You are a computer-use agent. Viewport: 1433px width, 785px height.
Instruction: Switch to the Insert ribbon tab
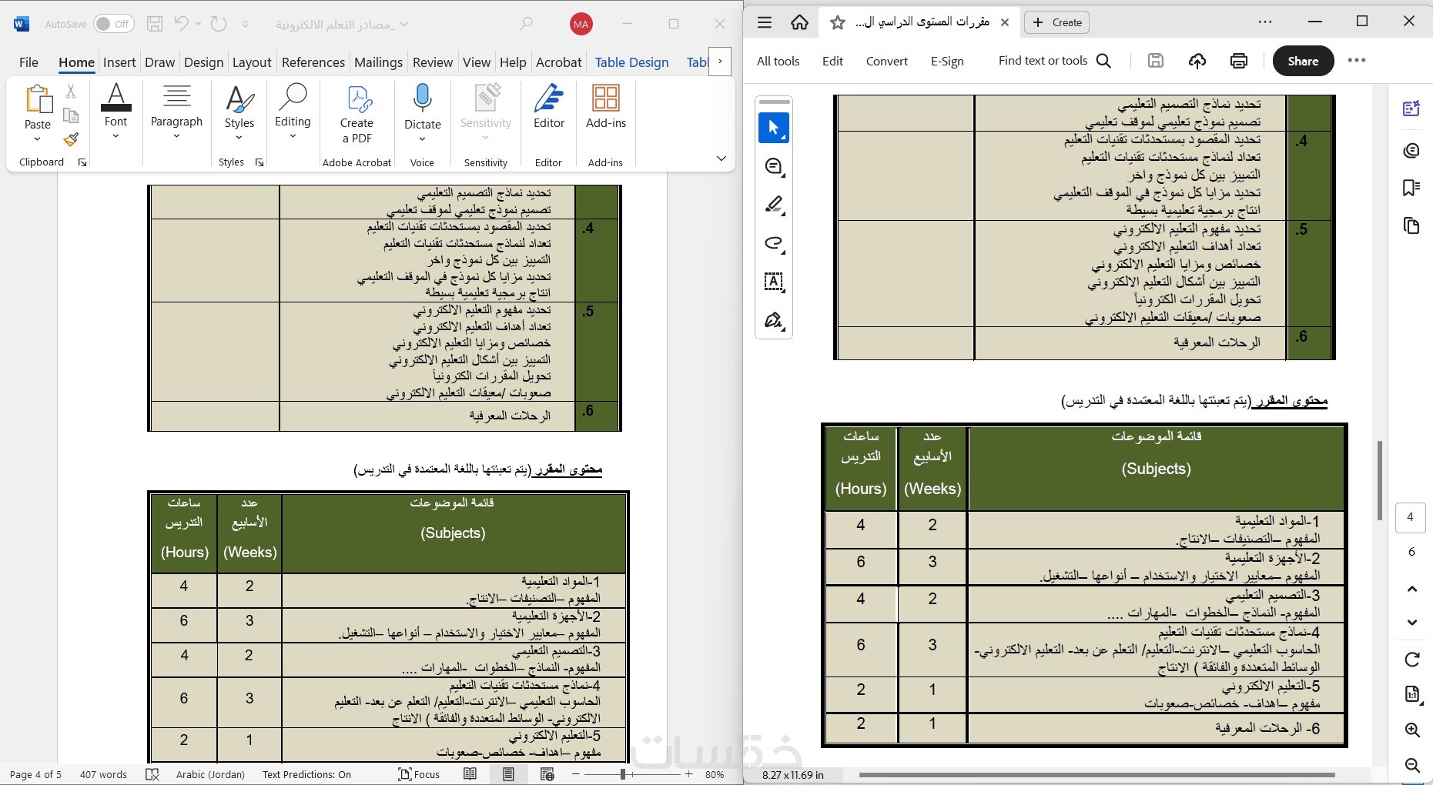coord(119,62)
